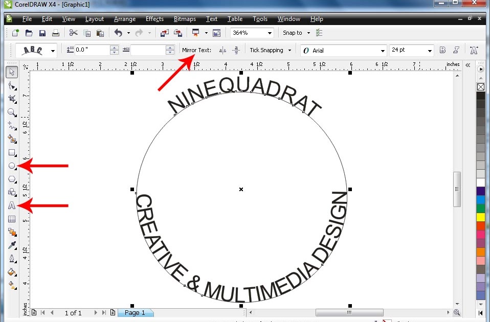Switch to the Page 1 tab
Screen dimensions: 490x322
click(x=135, y=312)
